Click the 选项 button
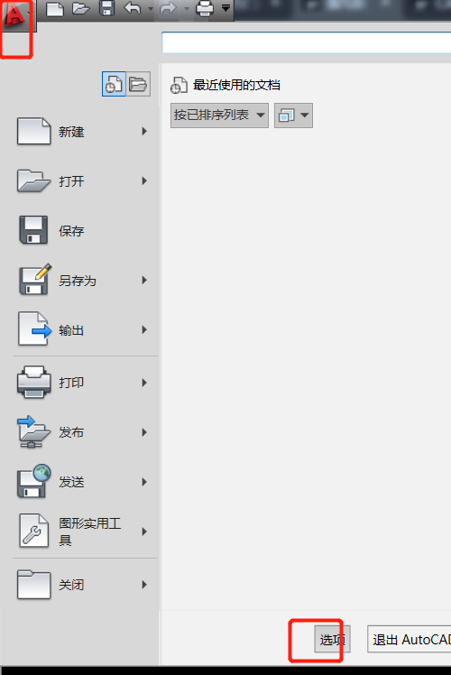The width and height of the screenshot is (451, 675). tap(332, 639)
